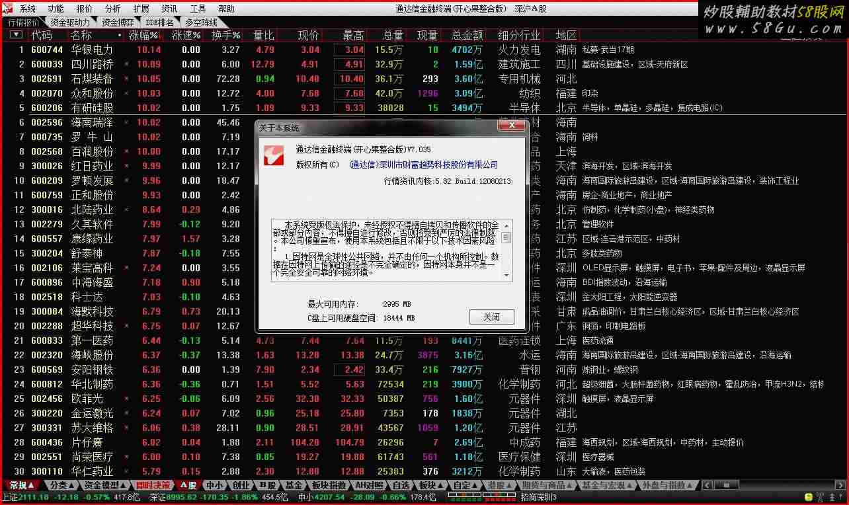Expand the 常规▲ bottom tab menu
This screenshot has height=505, width=849.
click(22, 486)
